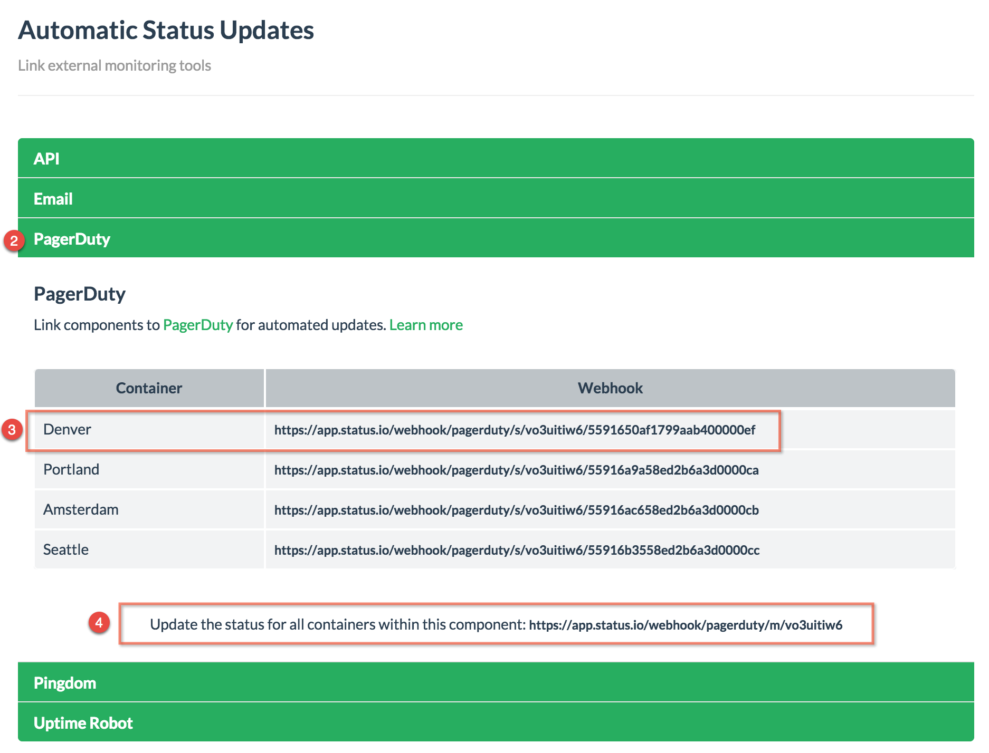This screenshot has width=989, height=753.
Task: Open the green PagerDuty hyperlink
Action: 198,325
